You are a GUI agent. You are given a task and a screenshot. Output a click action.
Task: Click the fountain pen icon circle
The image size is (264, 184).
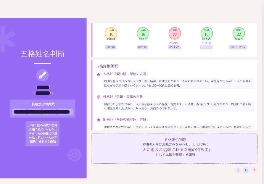42,75
